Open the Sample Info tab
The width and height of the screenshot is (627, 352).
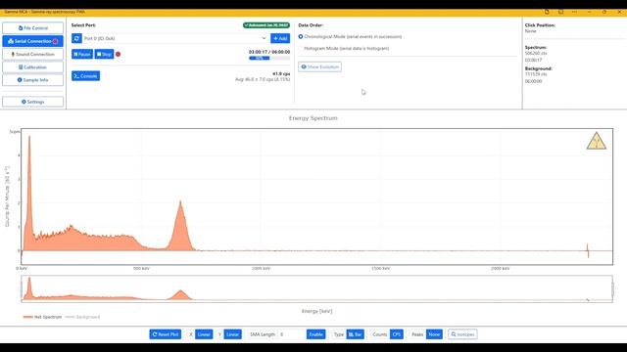point(32,80)
